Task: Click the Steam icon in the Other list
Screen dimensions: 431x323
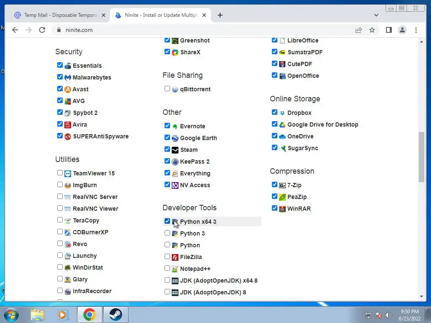Action: [175, 150]
